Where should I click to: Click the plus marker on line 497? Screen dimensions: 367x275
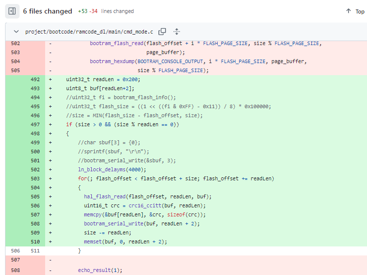[50, 125]
